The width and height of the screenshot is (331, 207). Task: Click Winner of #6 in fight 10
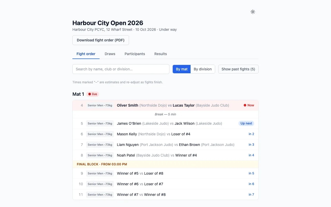(128, 184)
